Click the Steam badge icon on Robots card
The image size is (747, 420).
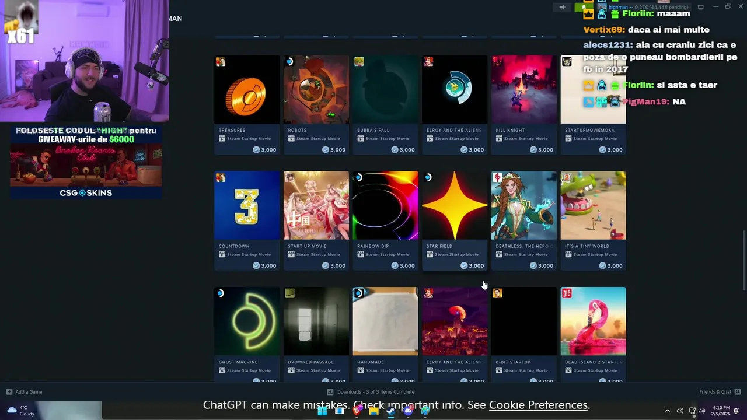(289, 62)
